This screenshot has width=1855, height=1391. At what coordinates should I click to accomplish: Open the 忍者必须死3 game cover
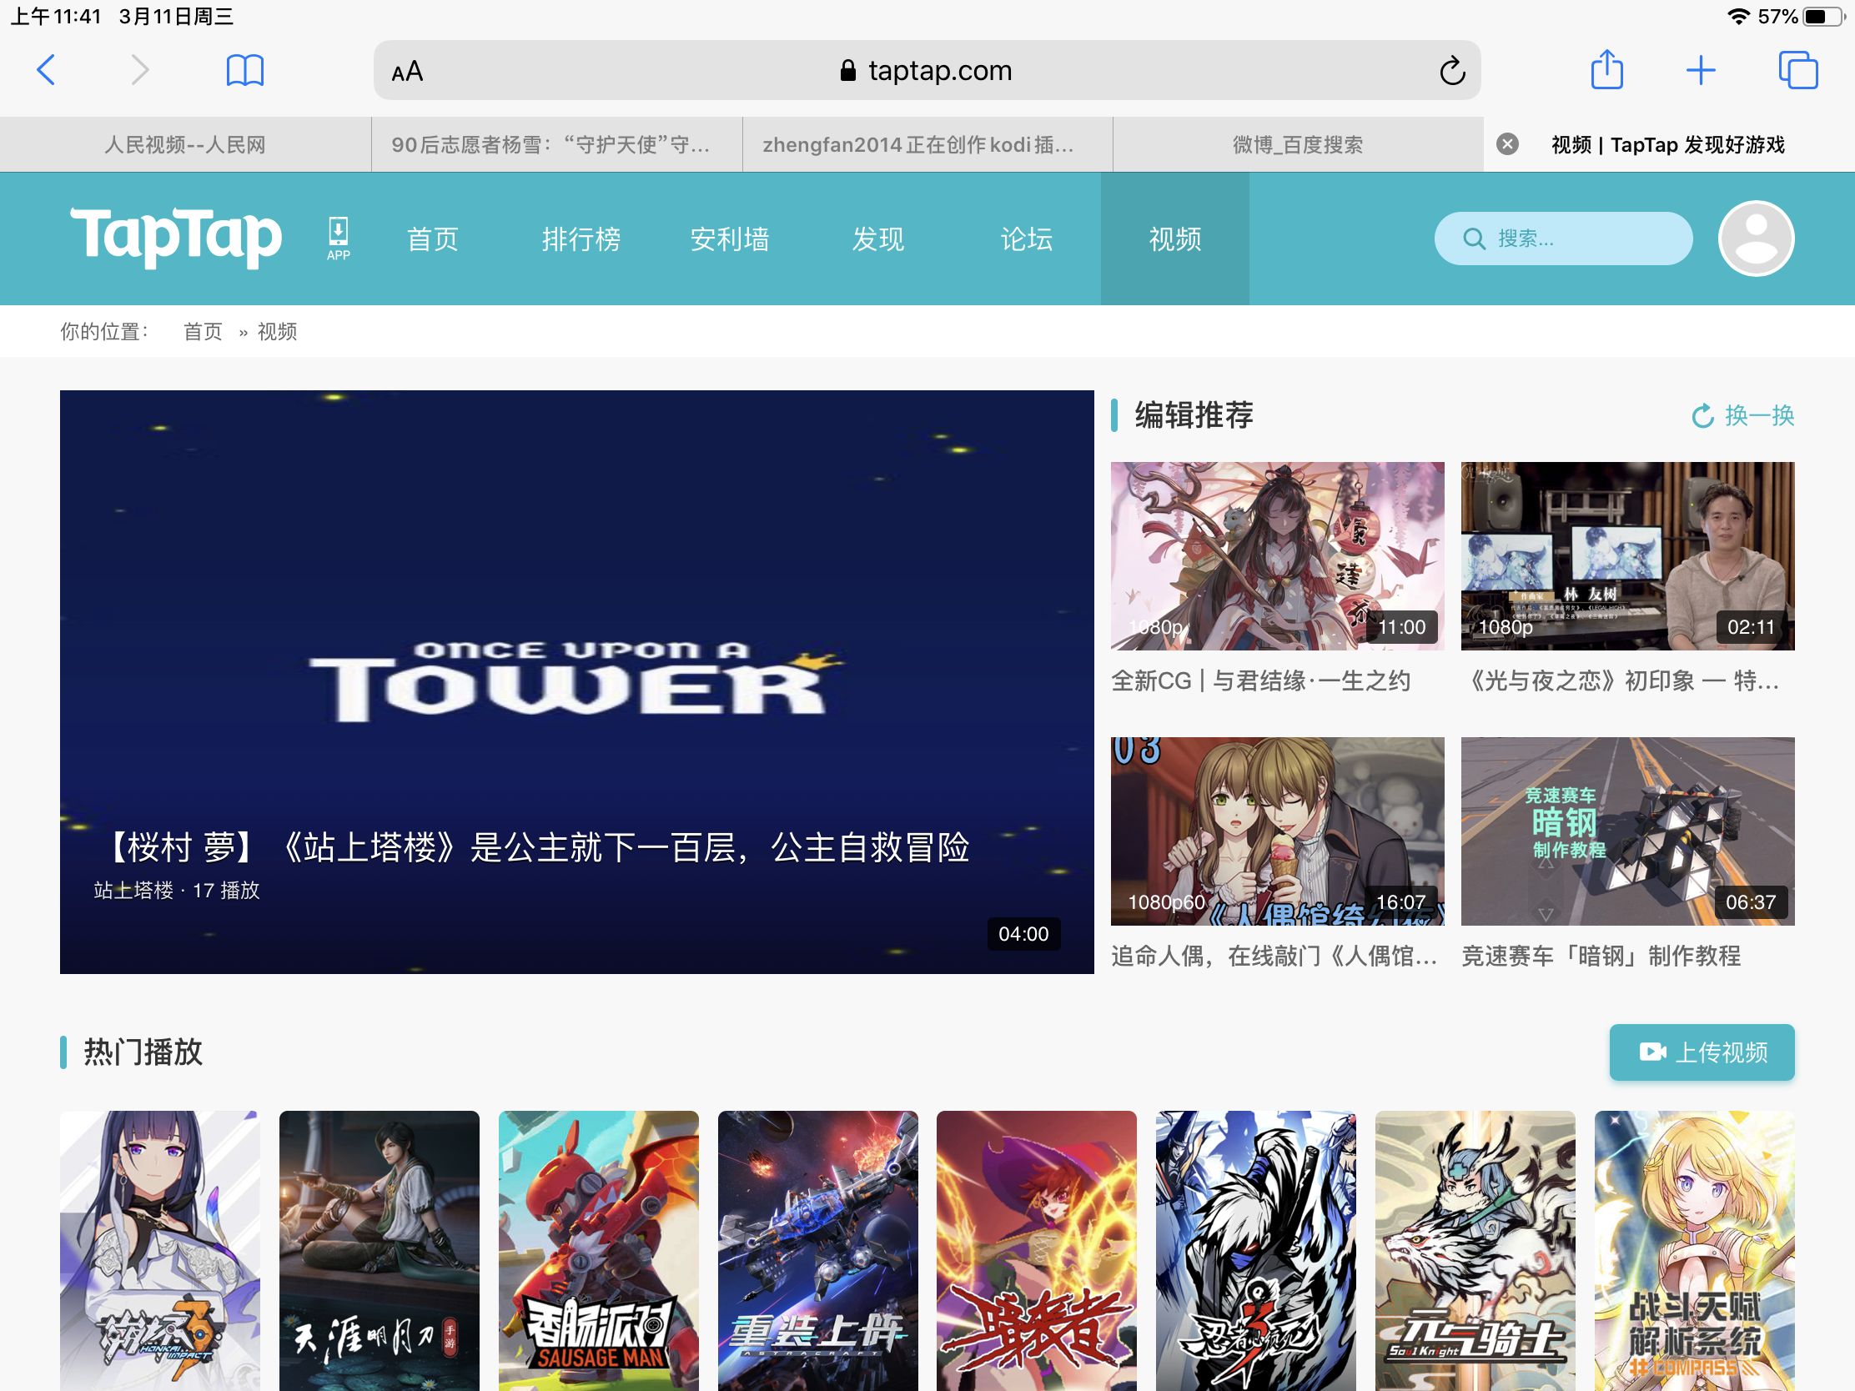click(1256, 1251)
